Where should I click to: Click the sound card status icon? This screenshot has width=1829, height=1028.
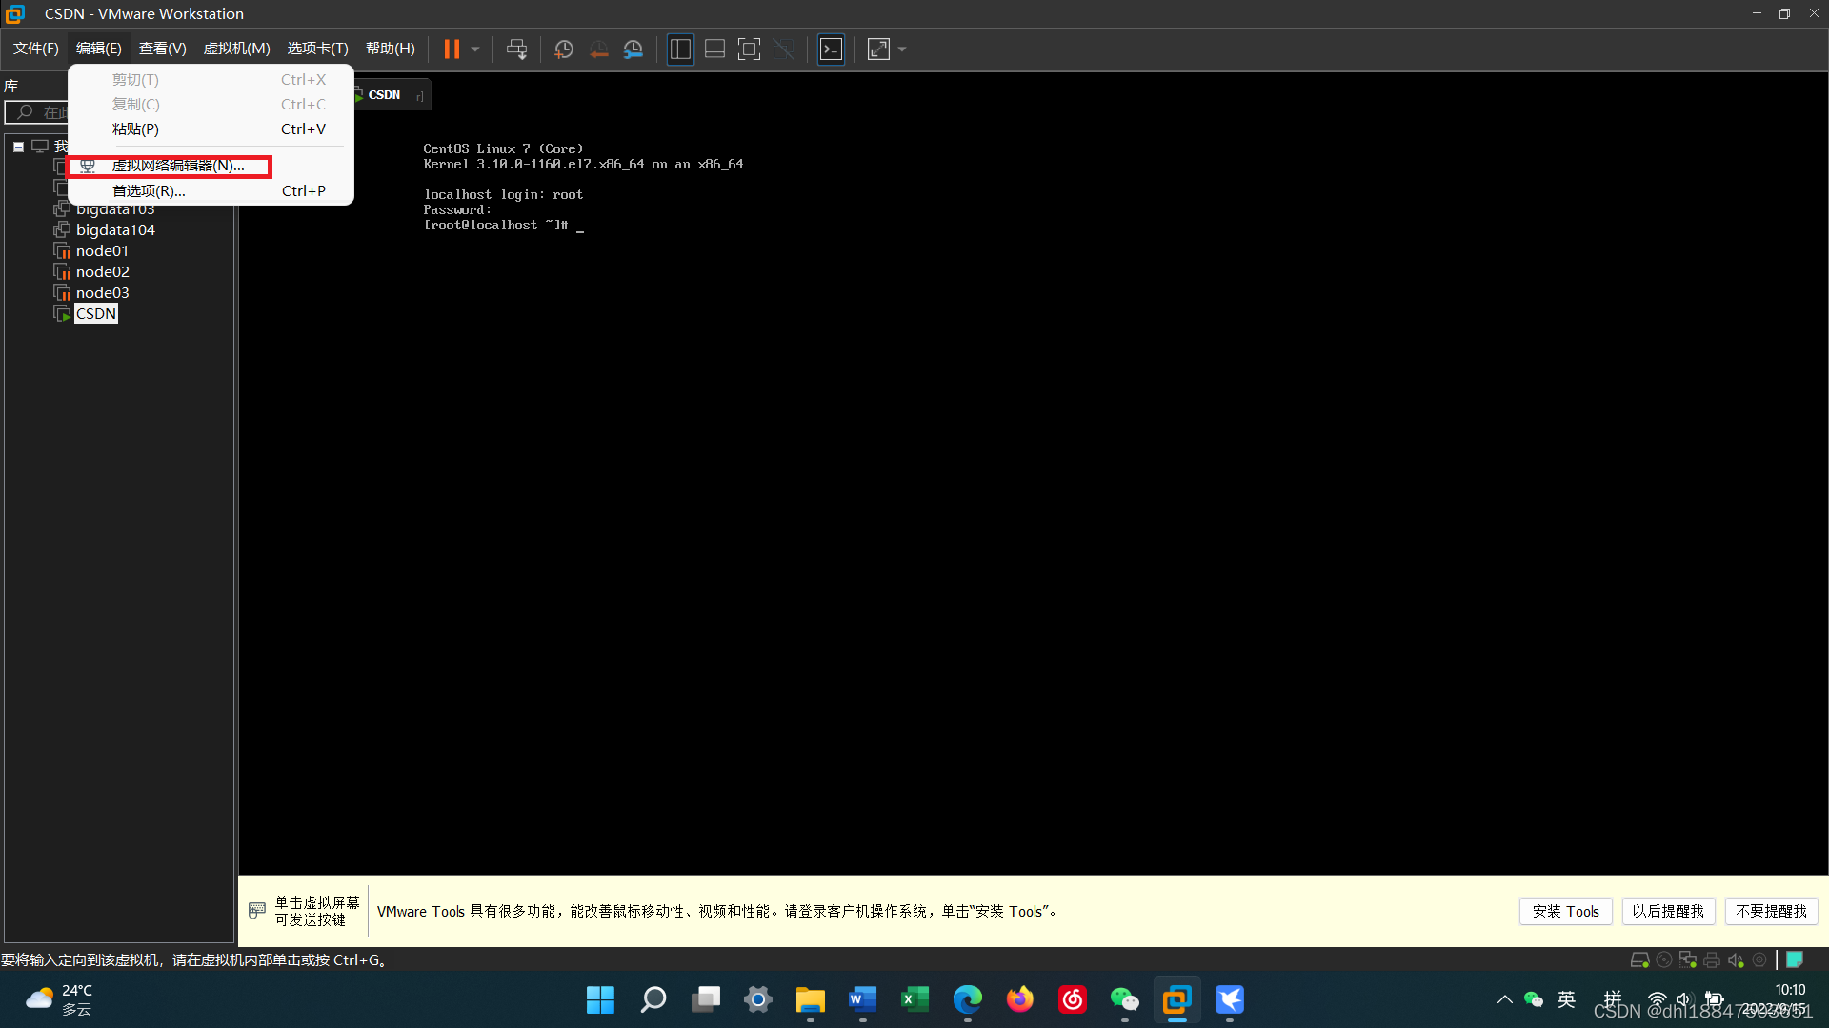point(1736,959)
